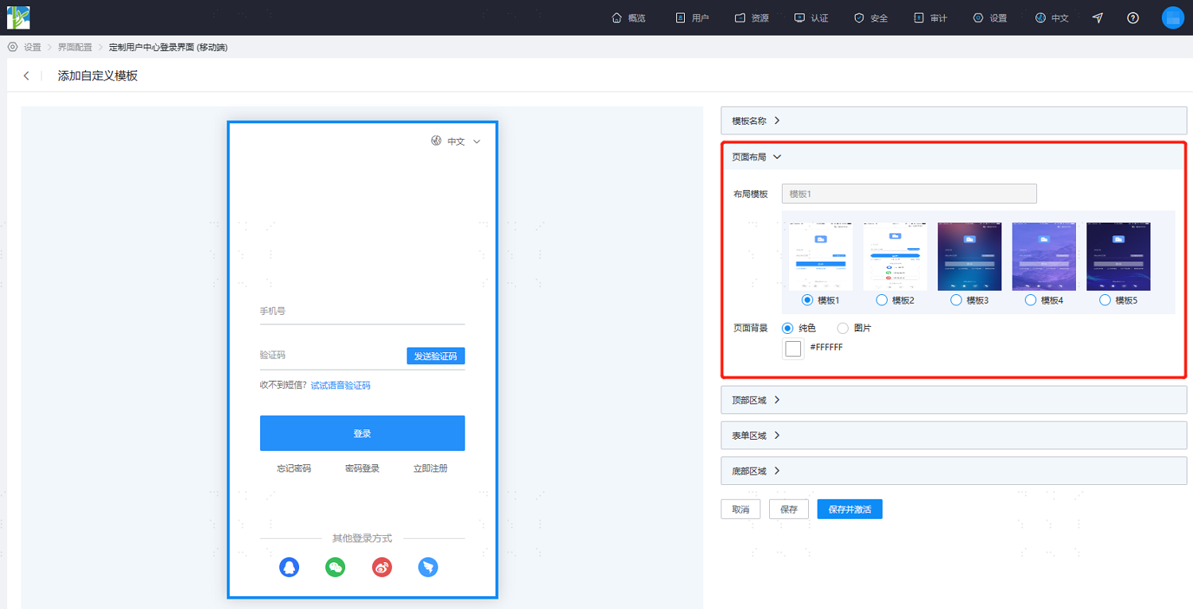Choose 图片 image background option
The width and height of the screenshot is (1193, 609).
point(842,328)
